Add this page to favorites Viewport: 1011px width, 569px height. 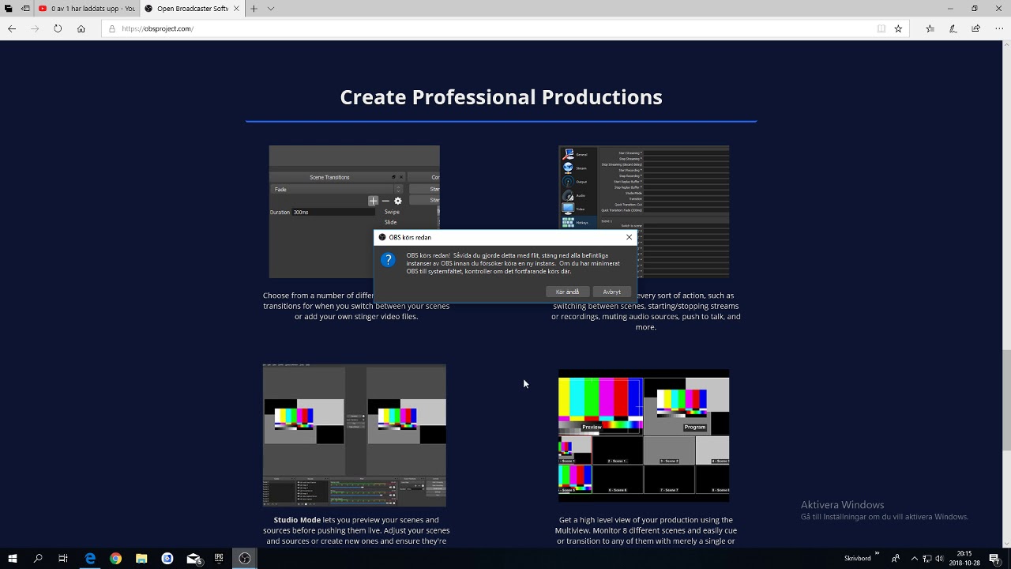(898, 28)
